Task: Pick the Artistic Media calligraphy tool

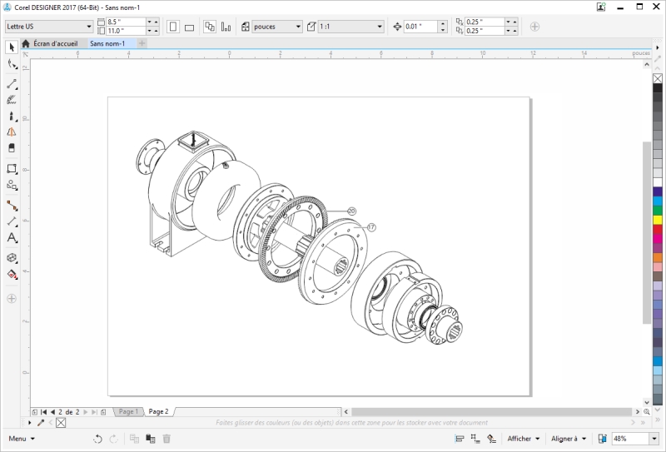Action: (12, 100)
